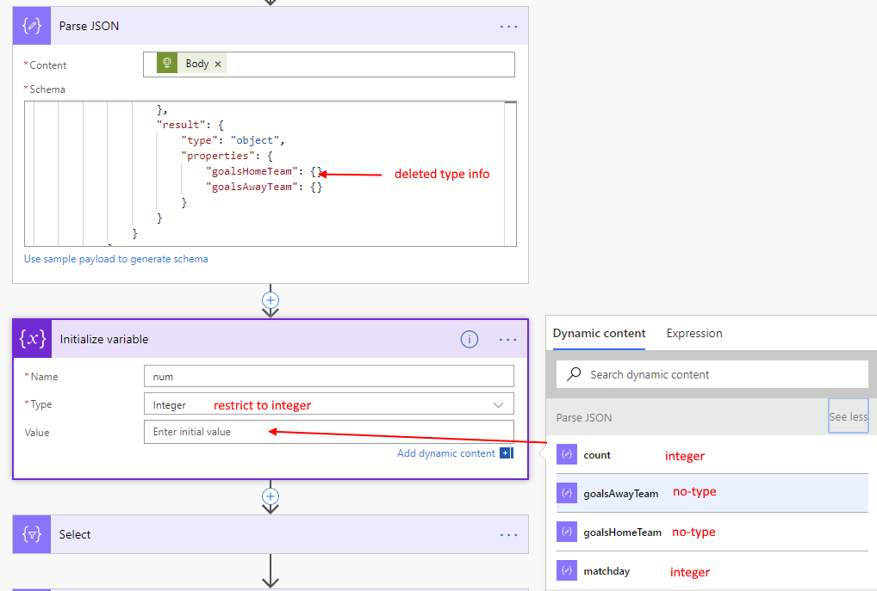Switch to the Expression tab
Screen dimensions: 877x591
coord(694,333)
